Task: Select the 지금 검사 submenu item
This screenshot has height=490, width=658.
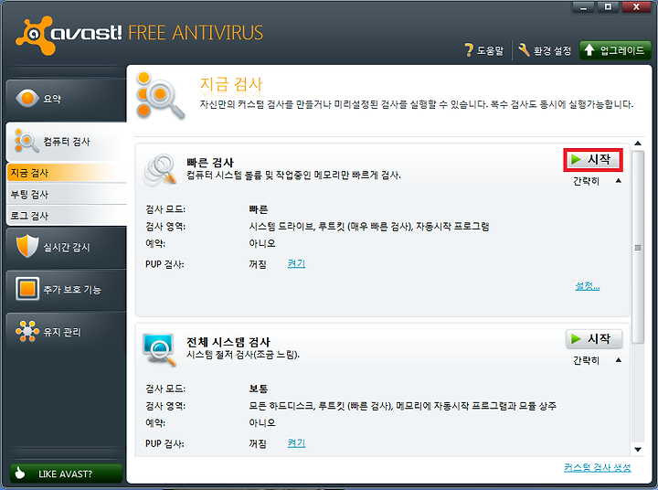Action: click(x=67, y=173)
